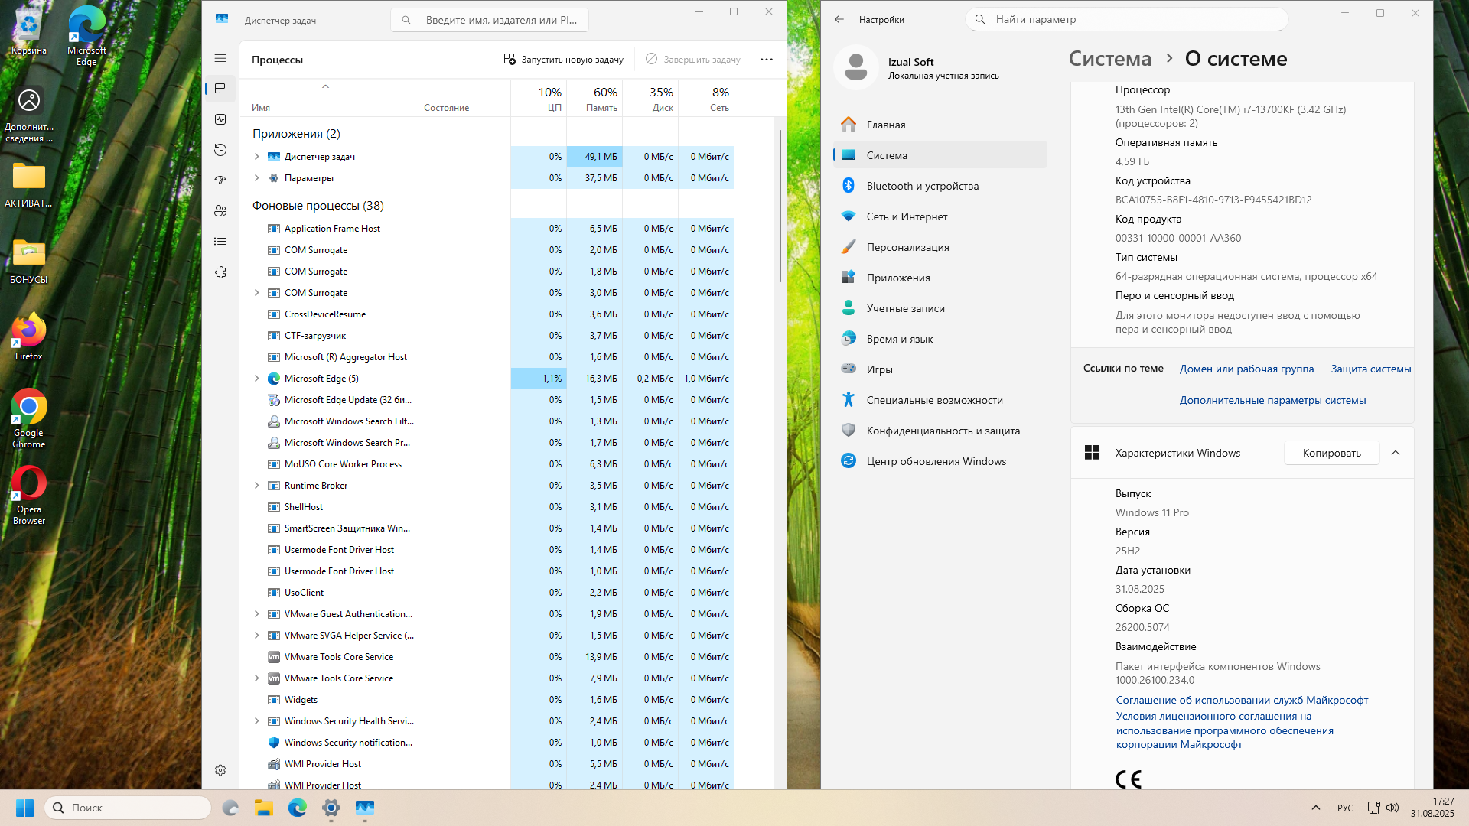Open Performance page icon in Task Manager
Viewport: 1469px width, 826px height.
click(220, 119)
